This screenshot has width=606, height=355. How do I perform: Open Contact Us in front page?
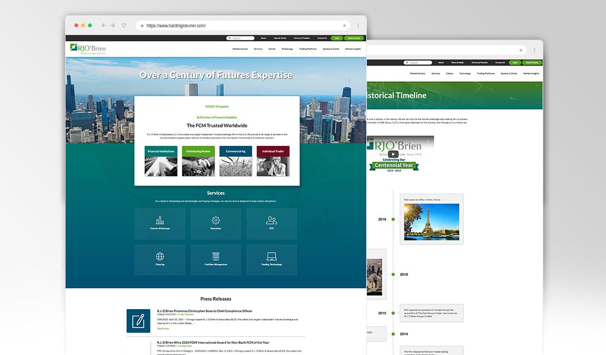[322, 38]
